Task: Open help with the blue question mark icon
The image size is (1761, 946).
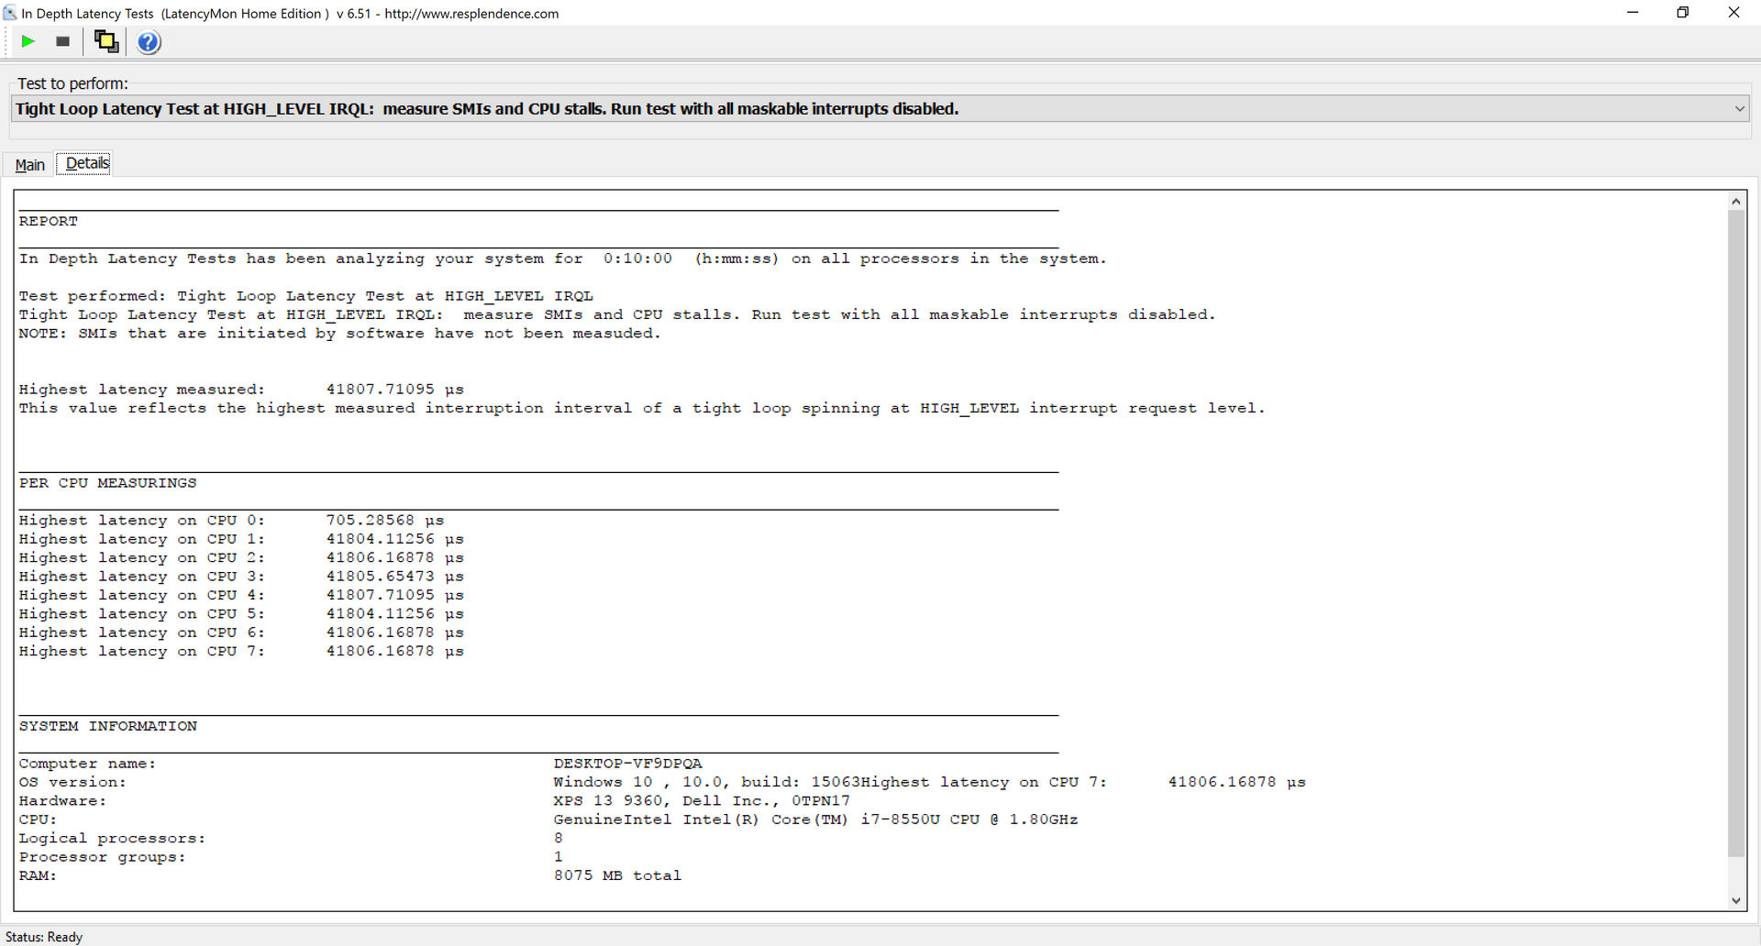Action: click(x=149, y=42)
